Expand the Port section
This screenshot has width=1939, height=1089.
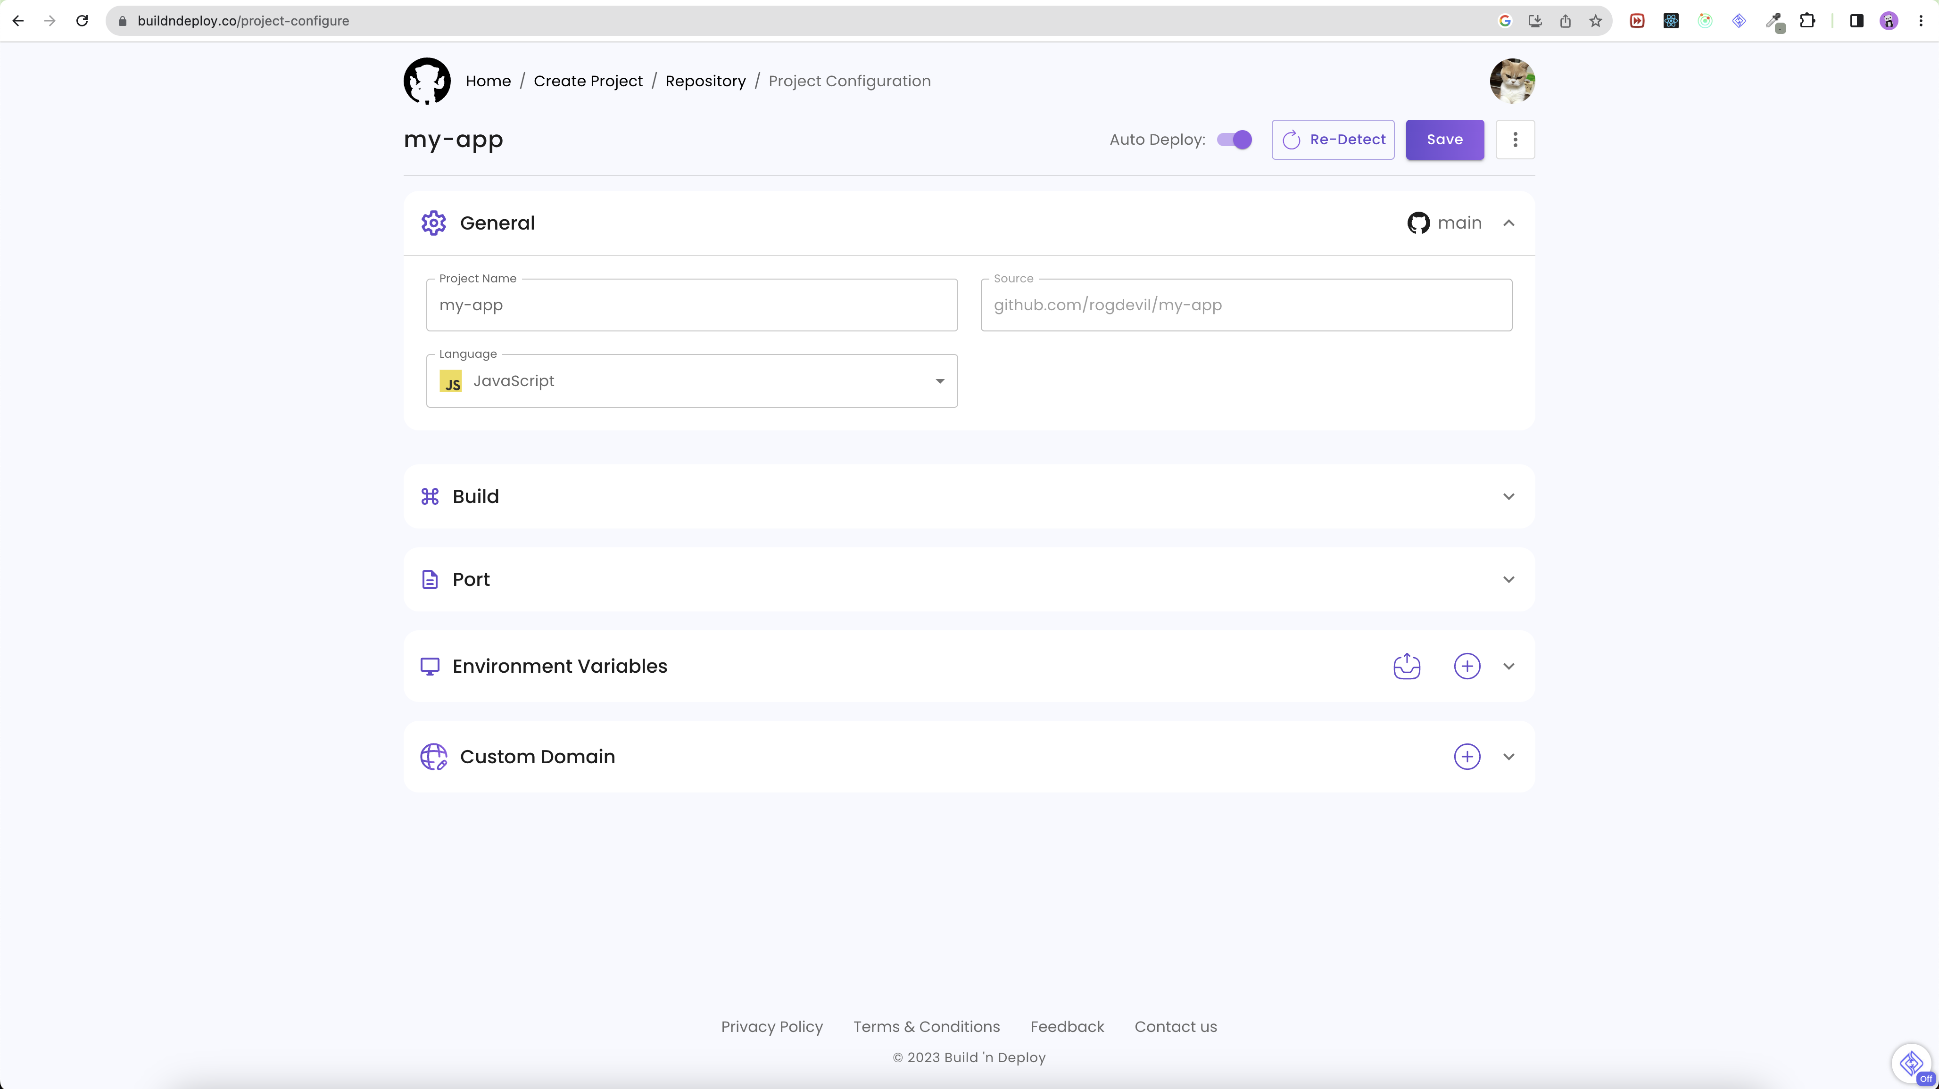pos(1508,579)
